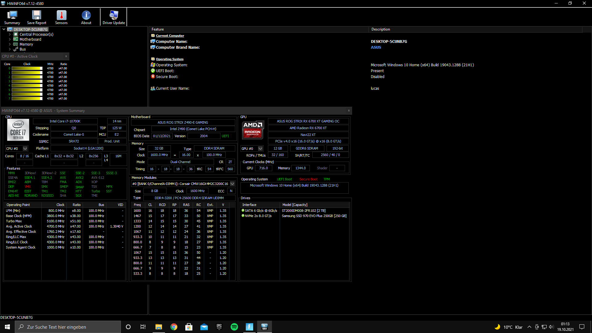Open the volume control in the system tray

[x=552, y=327]
